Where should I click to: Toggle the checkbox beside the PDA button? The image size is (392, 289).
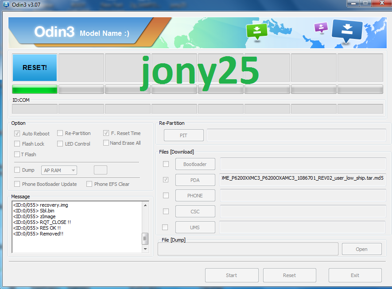click(x=166, y=180)
